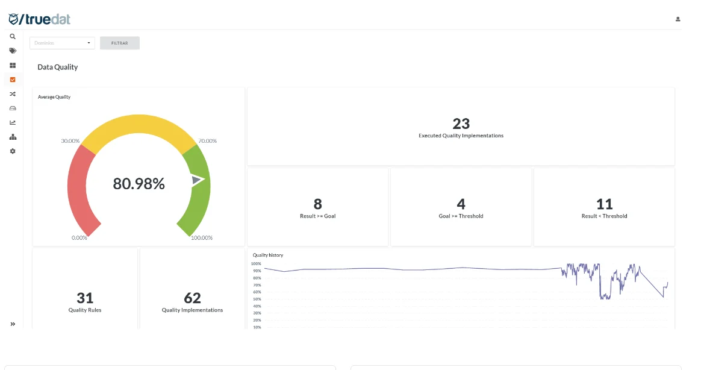This screenshot has width=707, height=370.
Task: Click the number 11 above Result < Threshold
Action: 605,204
